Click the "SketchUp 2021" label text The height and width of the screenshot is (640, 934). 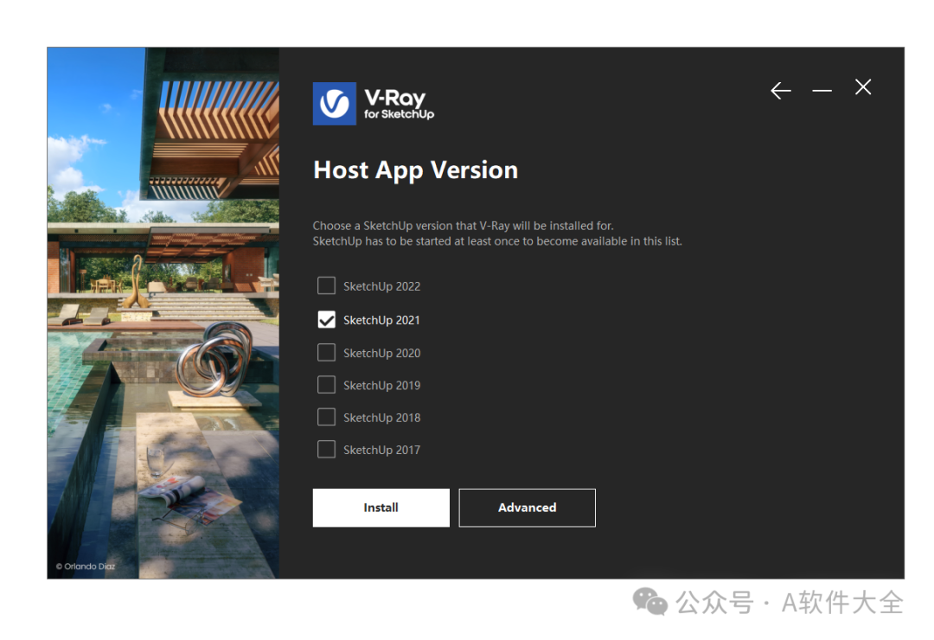(x=382, y=320)
